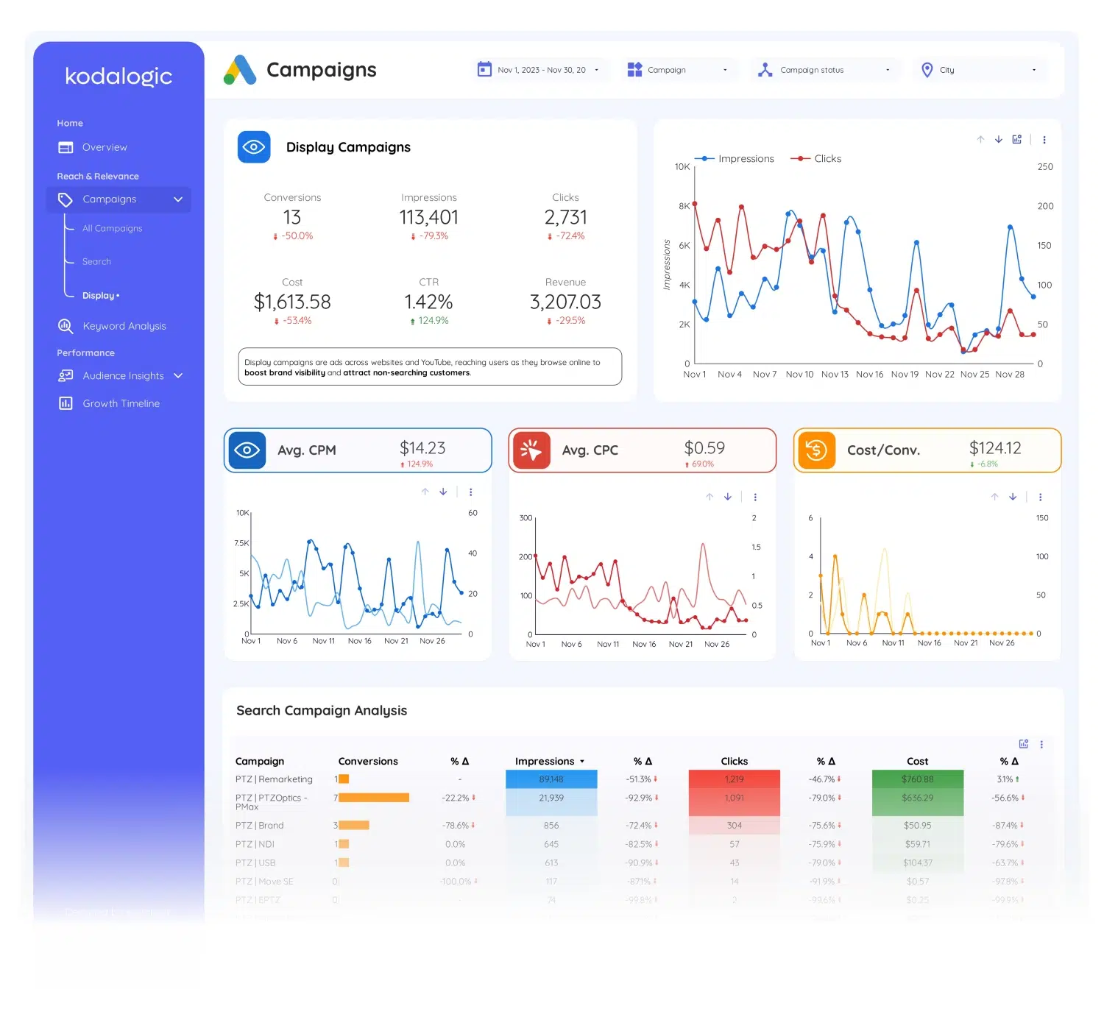Screen dimensions: 1104x1031
Task: Click the orange conversions bar for PTZOptics PMax
Action: click(374, 798)
